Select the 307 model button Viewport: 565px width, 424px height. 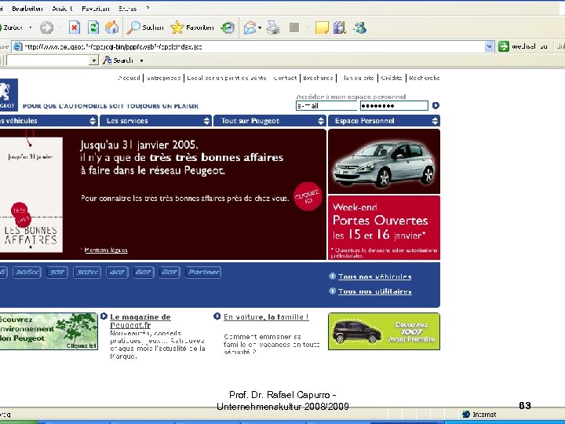click(x=57, y=272)
